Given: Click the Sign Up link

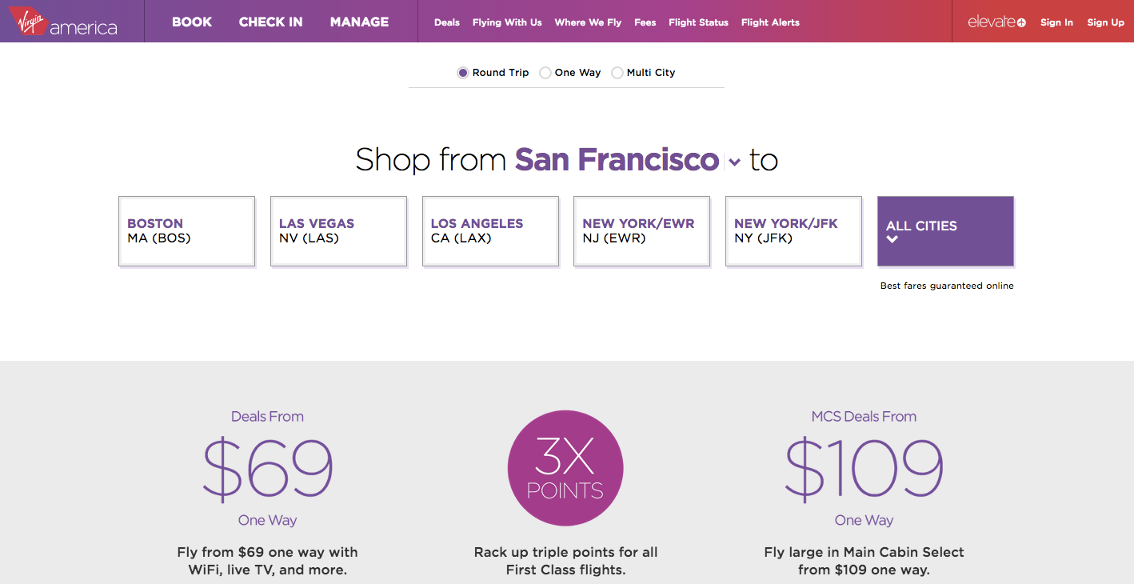Looking at the screenshot, I should pos(1105,22).
